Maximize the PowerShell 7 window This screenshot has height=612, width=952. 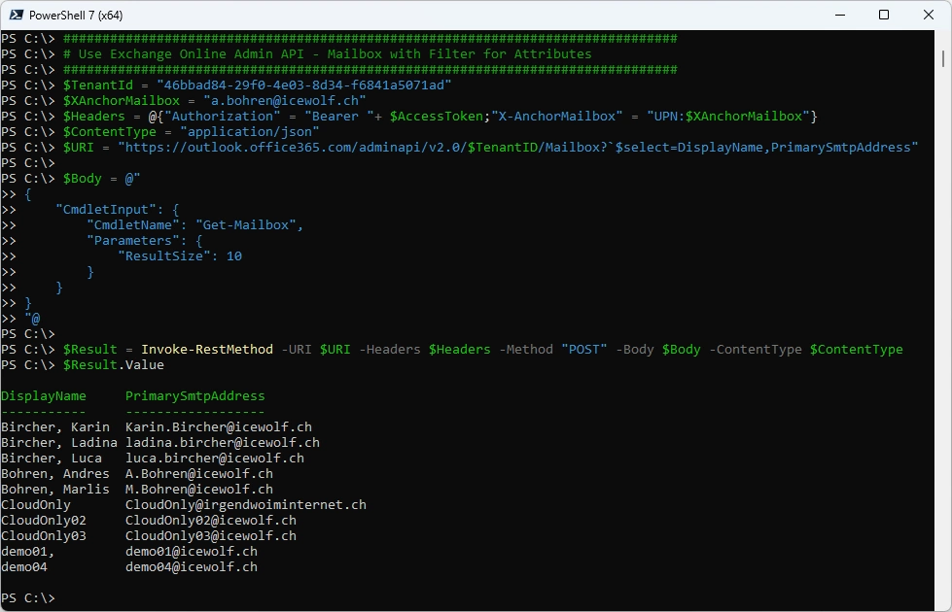click(883, 15)
